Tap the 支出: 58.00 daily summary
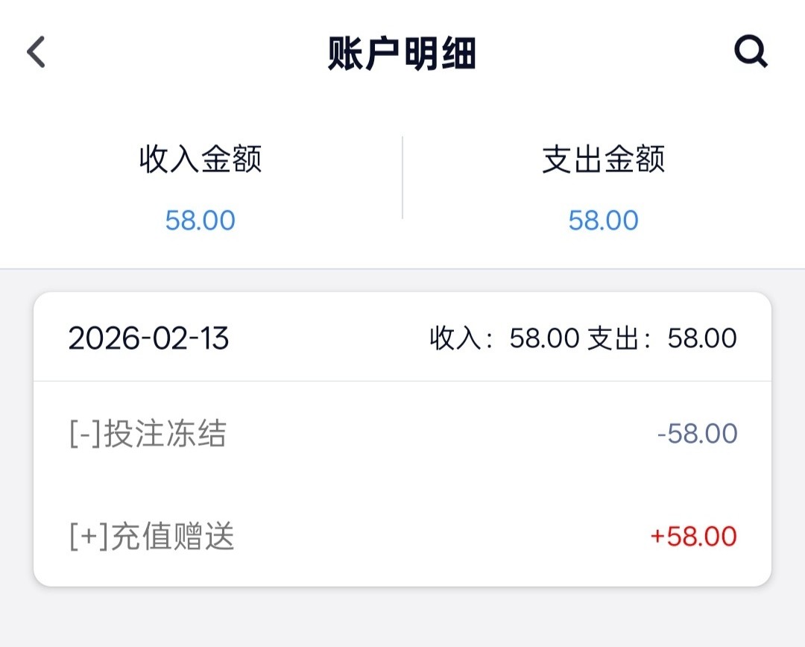 663,338
